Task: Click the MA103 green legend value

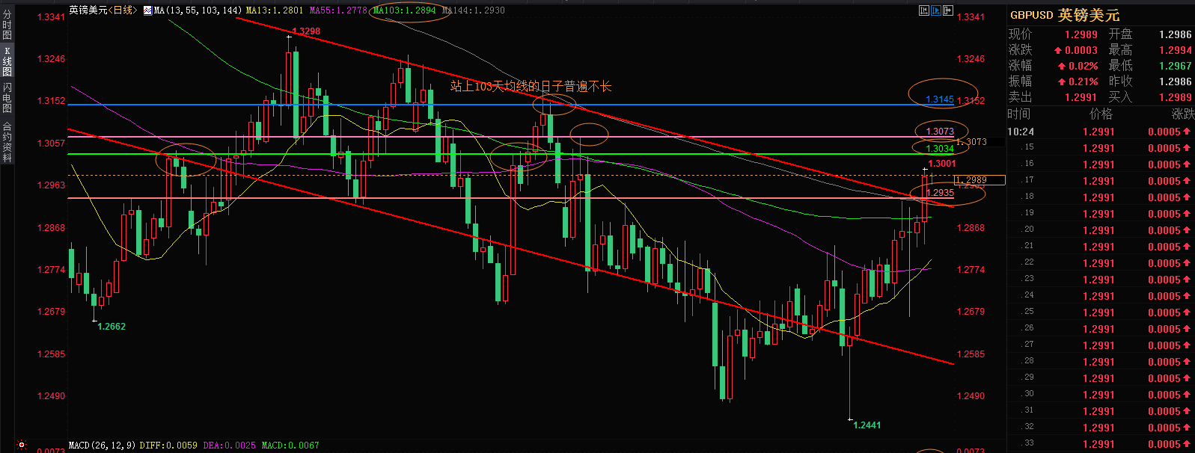Action: [x=404, y=10]
